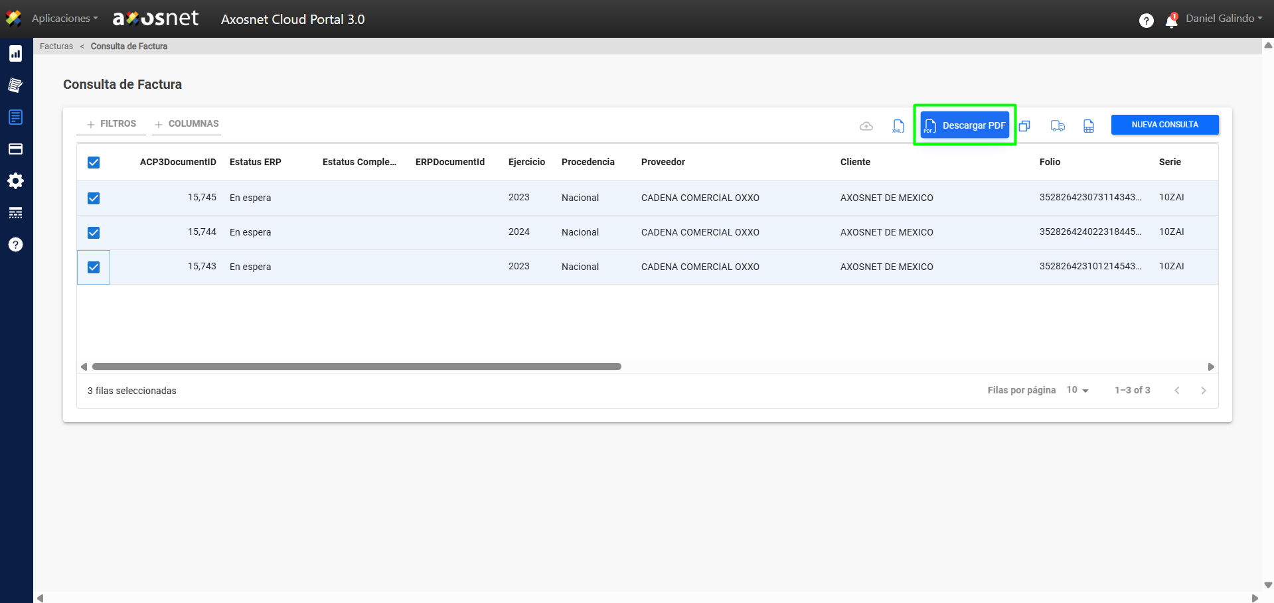Click '3 filas seleccionadas' status text

click(132, 391)
